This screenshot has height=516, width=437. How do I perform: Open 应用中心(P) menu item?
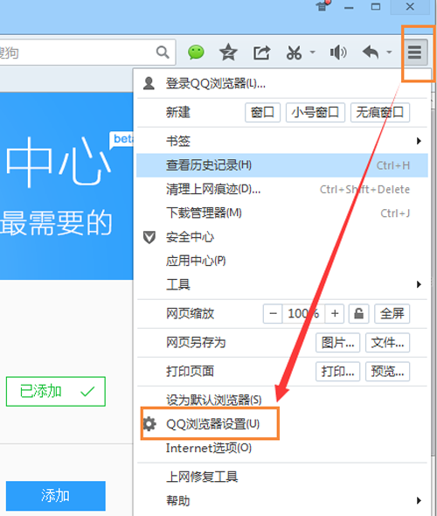click(x=282, y=261)
